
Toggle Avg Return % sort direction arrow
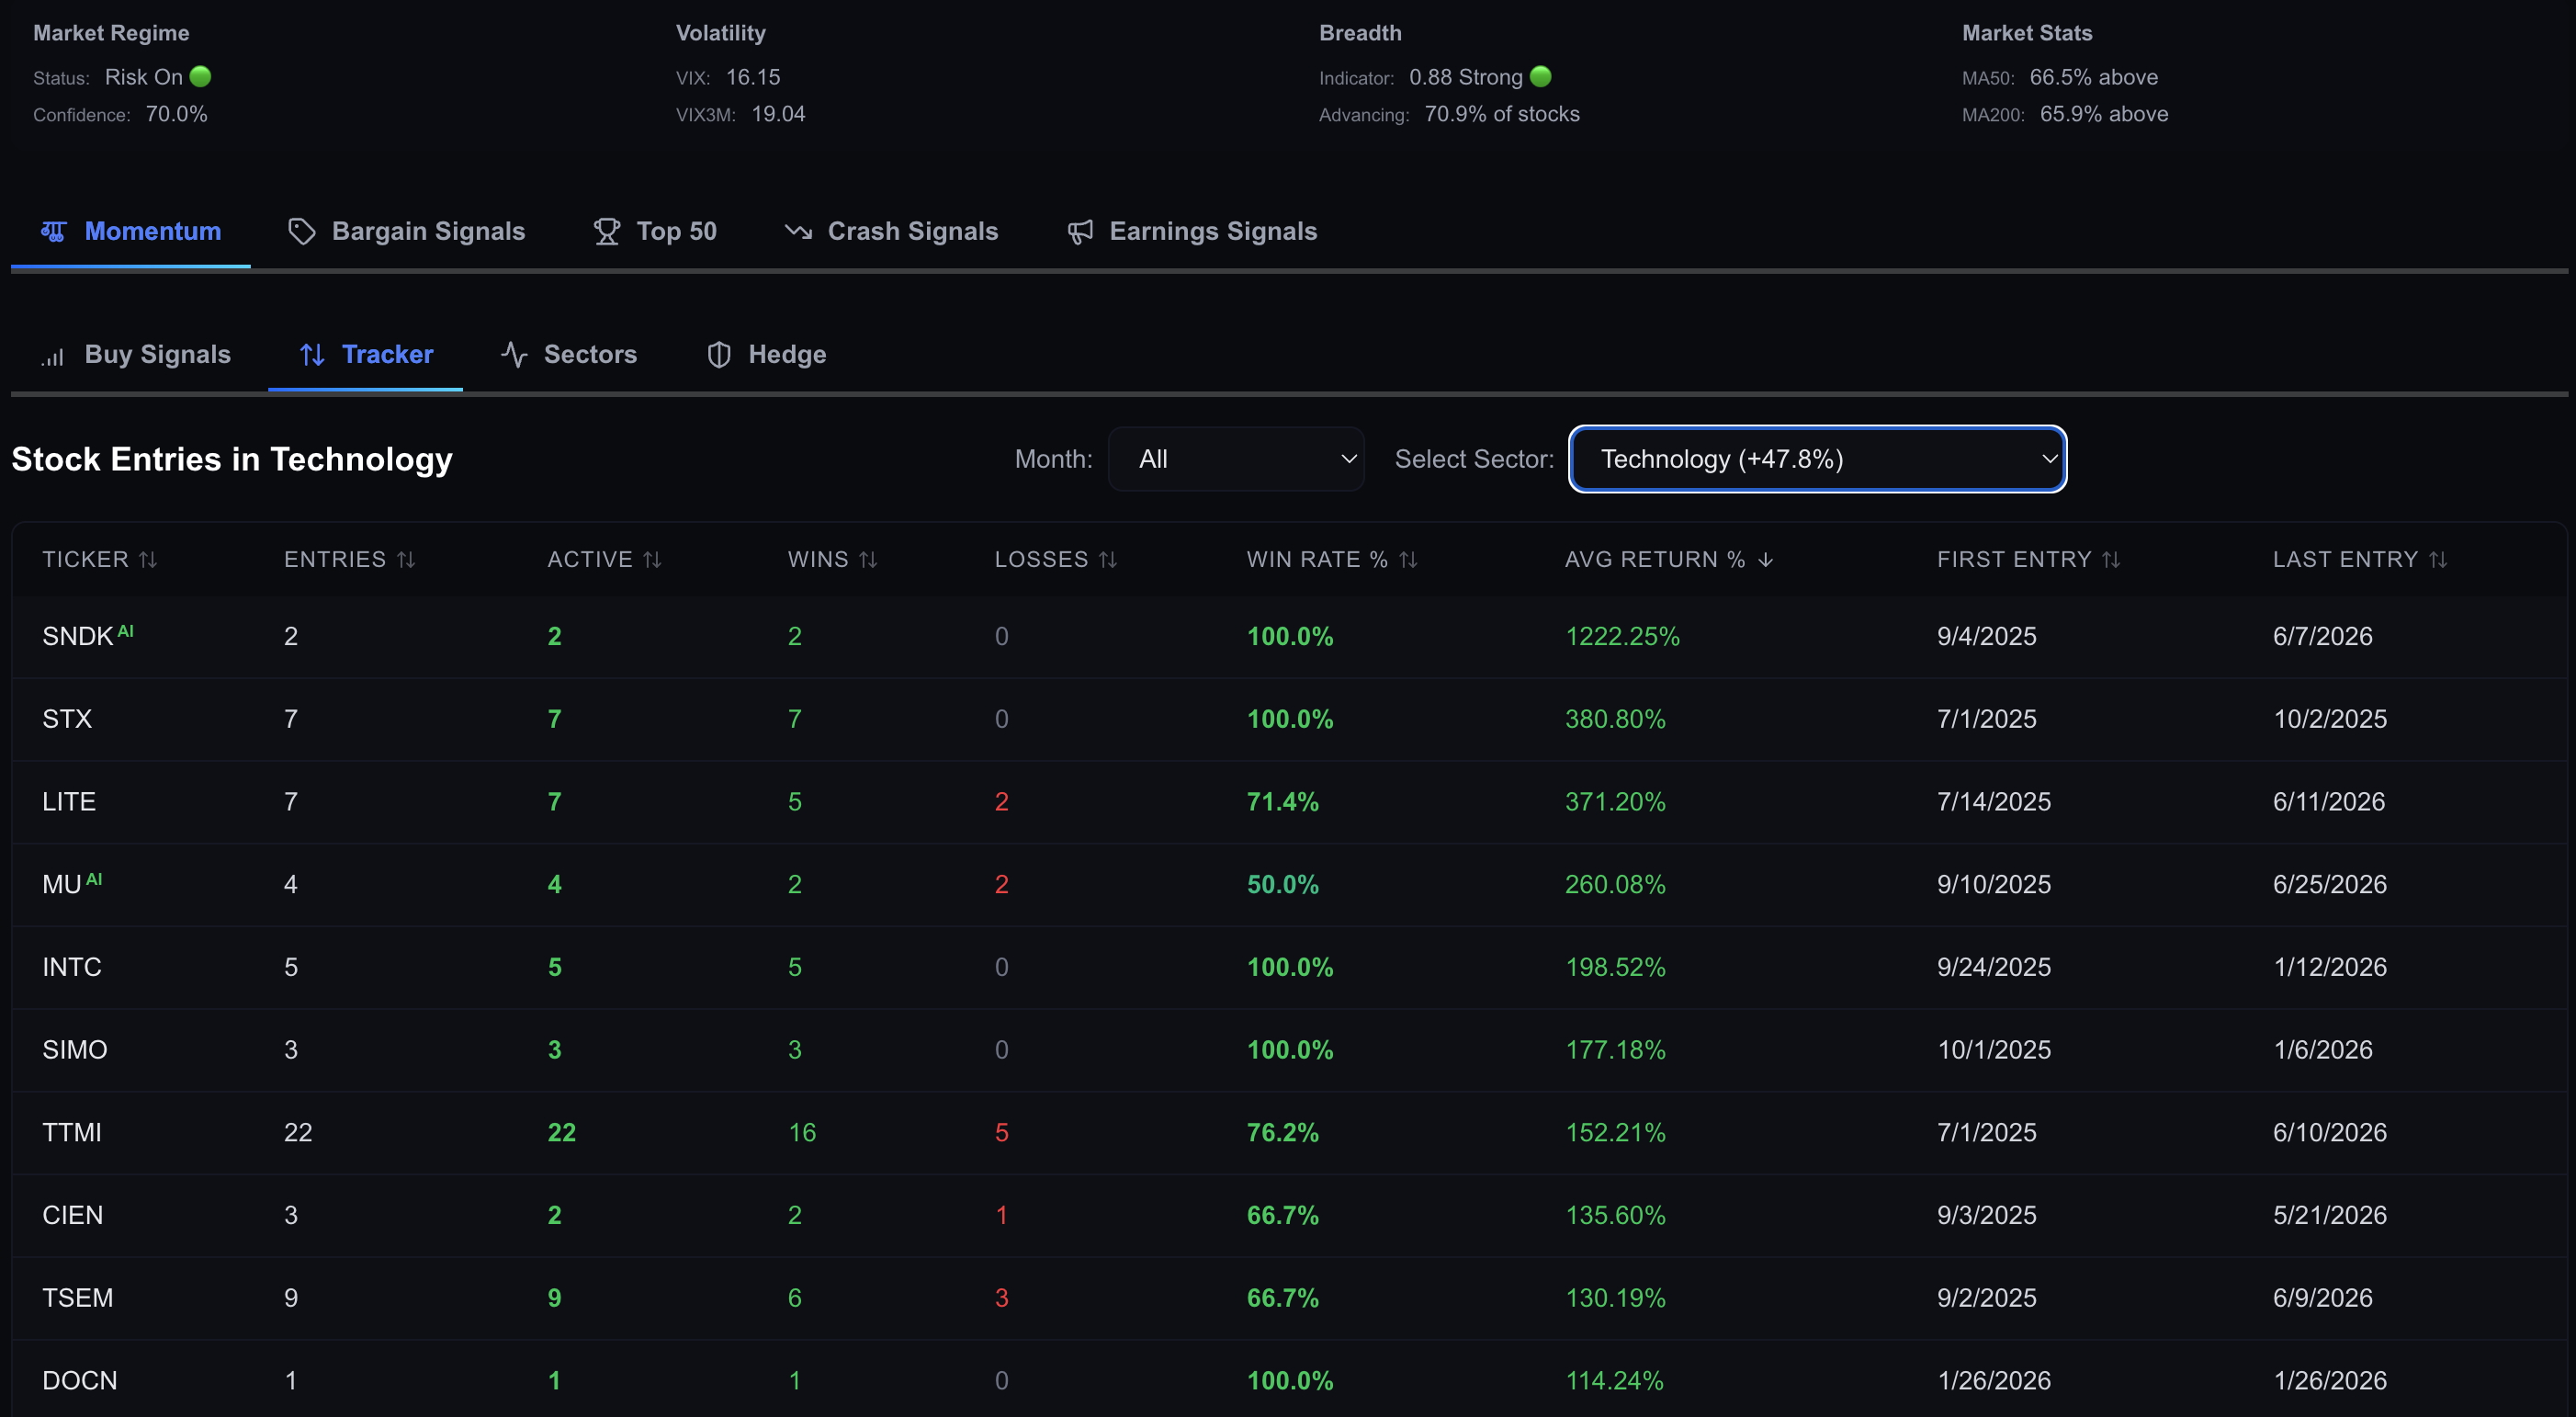click(1766, 560)
